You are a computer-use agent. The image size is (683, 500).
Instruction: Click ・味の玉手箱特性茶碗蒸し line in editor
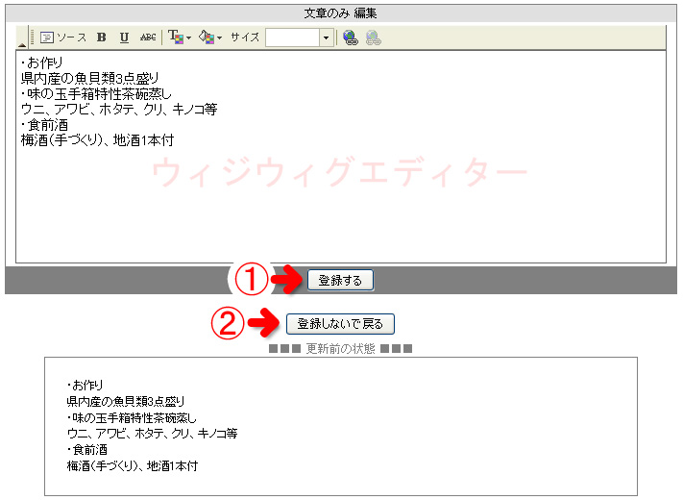click(96, 93)
